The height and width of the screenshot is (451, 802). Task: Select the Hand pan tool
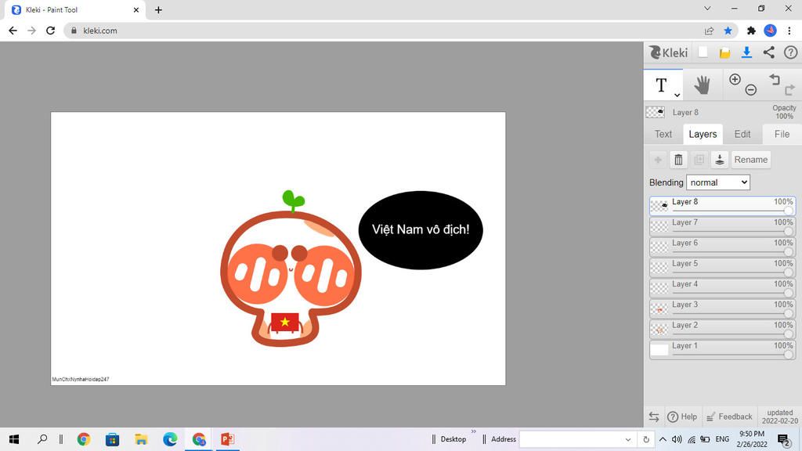tap(703, 85)
